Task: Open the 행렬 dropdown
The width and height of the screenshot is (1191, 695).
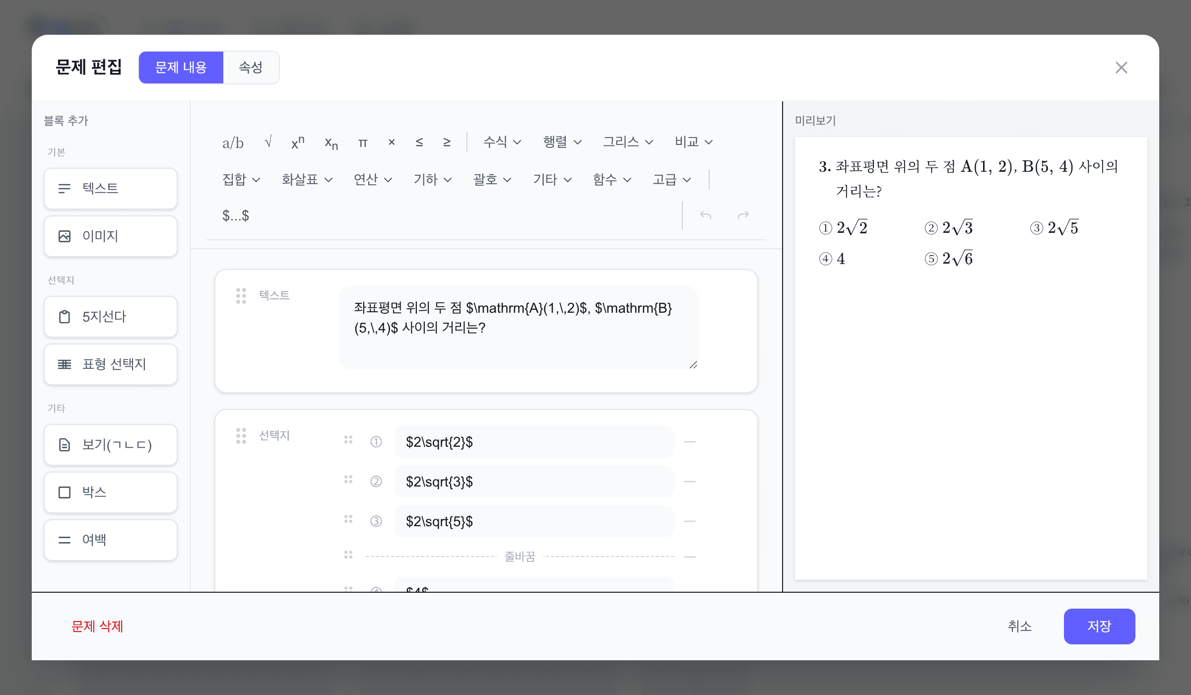Action: 562,142
